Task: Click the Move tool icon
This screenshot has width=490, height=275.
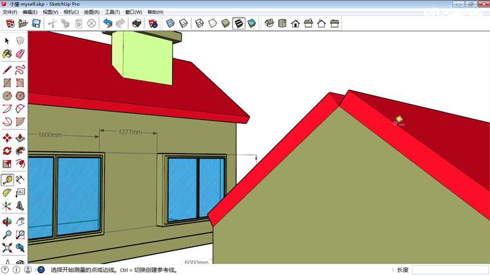Action: coord(7,137)
